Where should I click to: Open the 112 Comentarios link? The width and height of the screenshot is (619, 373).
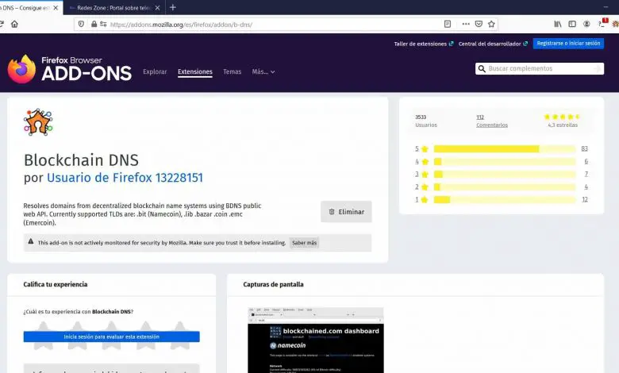click(492, 121)
